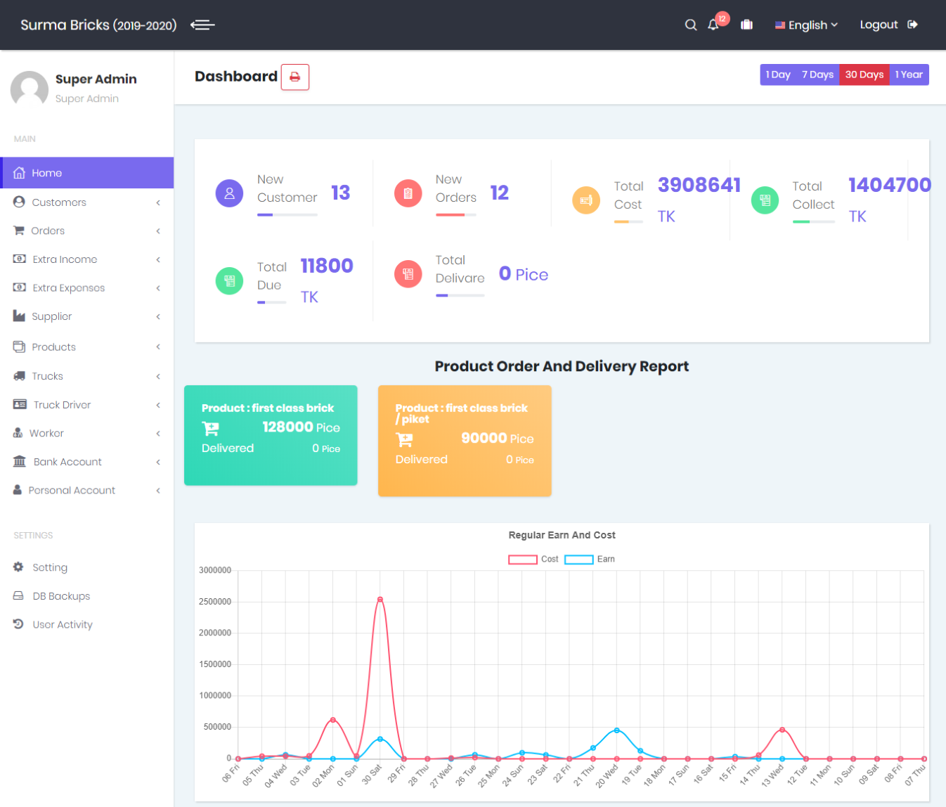Open the Home menu item
Screen dimensions: 946x807
coord(47,173)
